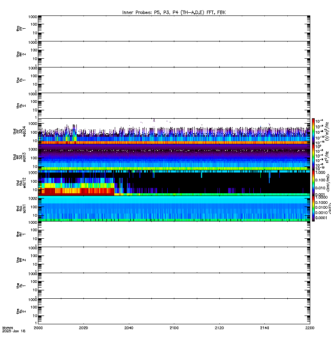The width and height of the screenshot is (331, 353).
Task: Select the 'thd fbk edc12' panel label
Action: pyautogui.click(x=21, y=183)
